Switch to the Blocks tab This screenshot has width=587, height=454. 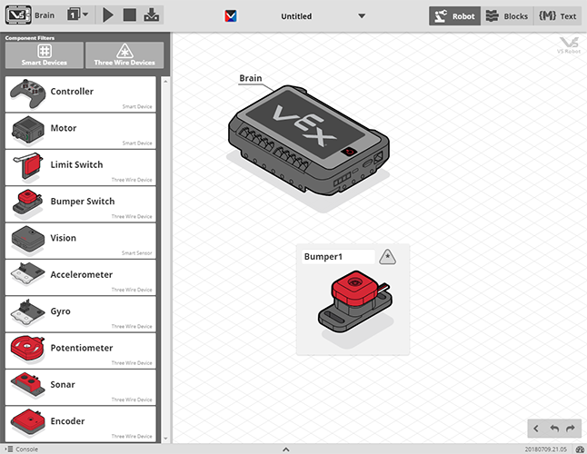coord(507,16)
